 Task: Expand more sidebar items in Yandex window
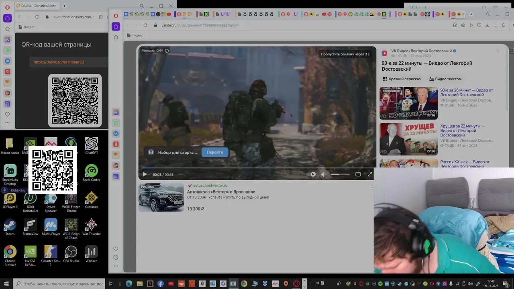(116, 266)
